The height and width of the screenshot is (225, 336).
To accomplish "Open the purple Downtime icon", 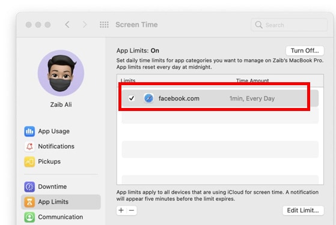I will (x=29, y=187).
